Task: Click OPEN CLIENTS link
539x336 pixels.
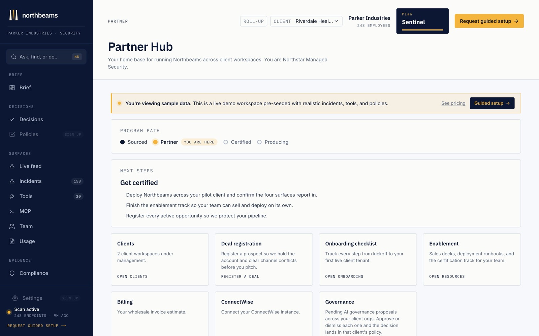Action: pyautogui.click(x=132, y=277)
